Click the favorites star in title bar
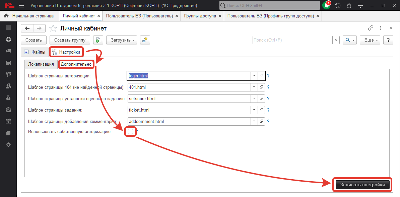 [x=349, y=6]
